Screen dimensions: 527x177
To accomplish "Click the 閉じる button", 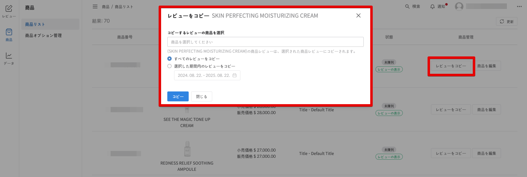I will pyautogui.click(x=201, y=96).
